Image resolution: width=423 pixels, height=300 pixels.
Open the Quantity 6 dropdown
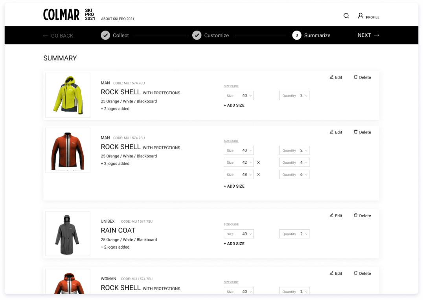tap(294, 175)
